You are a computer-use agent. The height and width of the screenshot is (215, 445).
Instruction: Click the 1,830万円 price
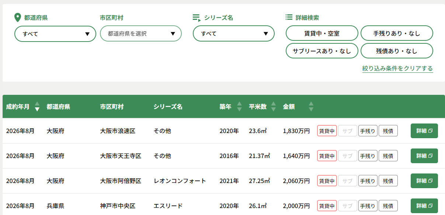click(x=296, y=131)
